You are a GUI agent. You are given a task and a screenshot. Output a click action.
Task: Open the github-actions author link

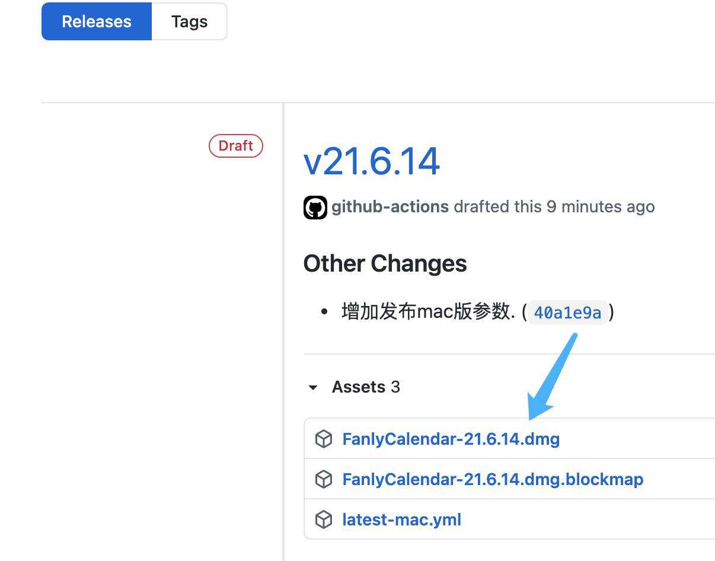point(390,207)
